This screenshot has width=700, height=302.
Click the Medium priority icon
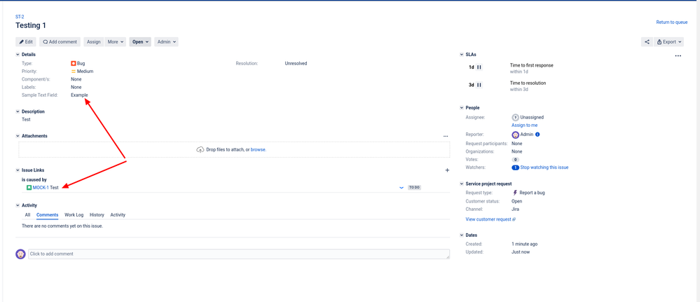(x=73, y=71)
